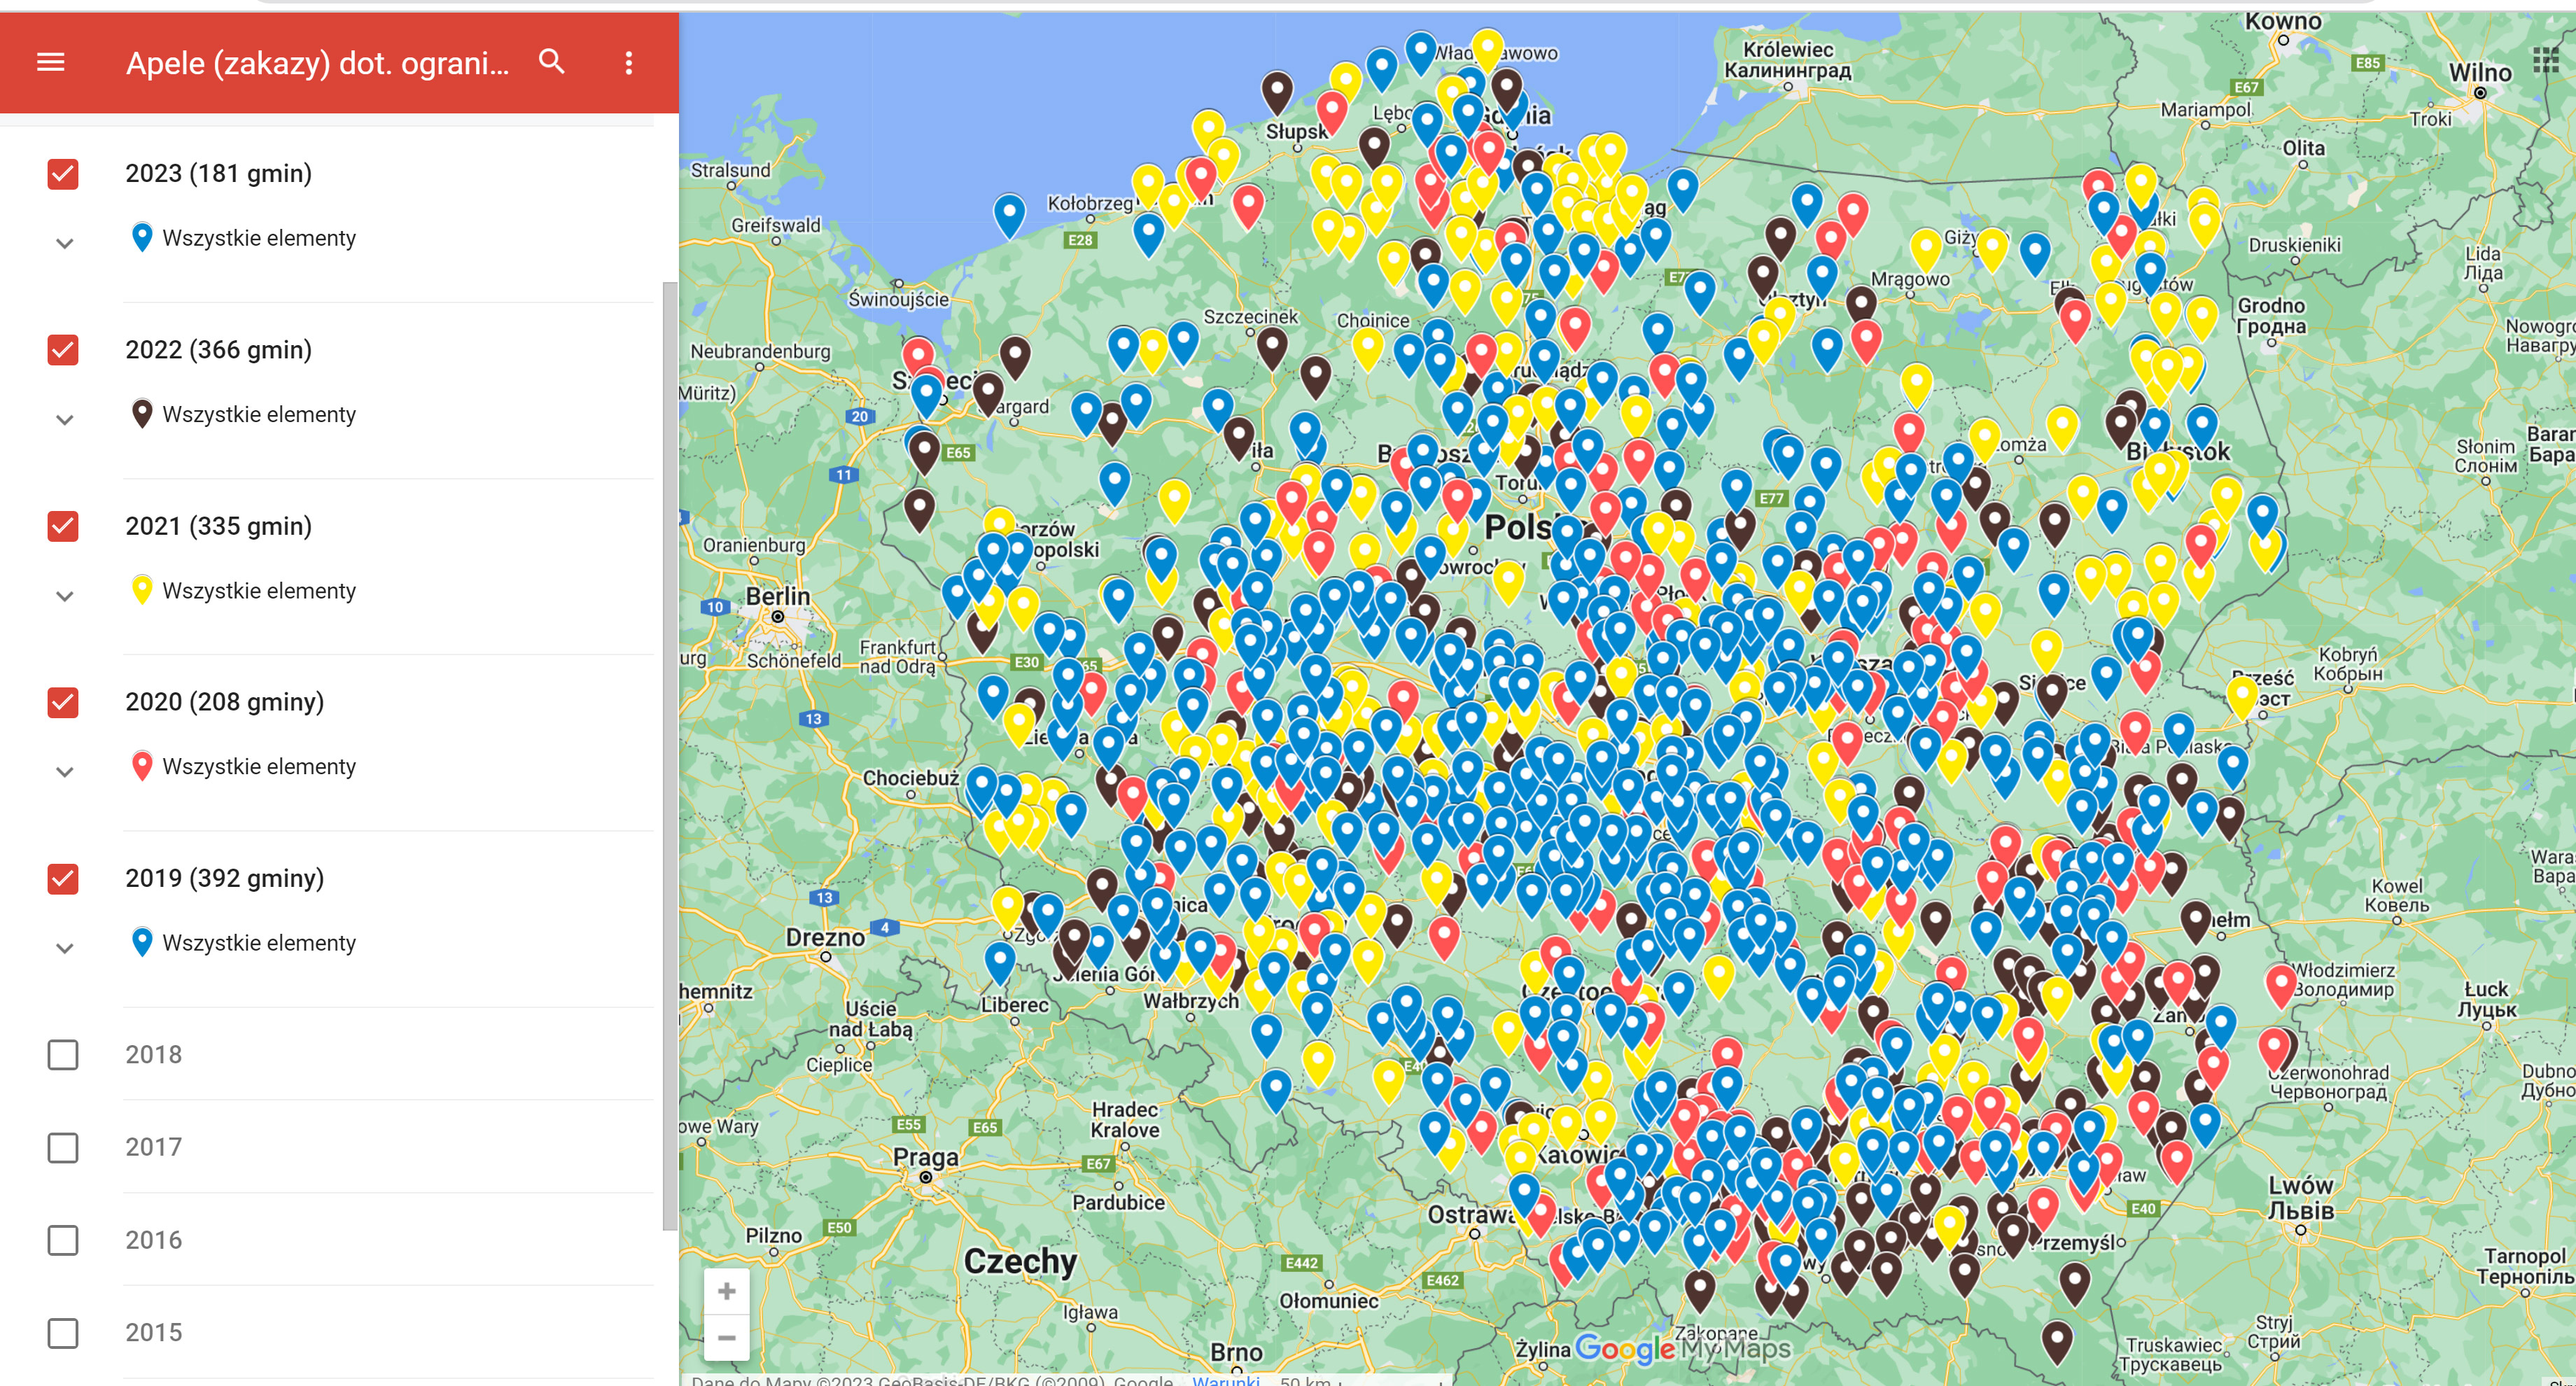The width and height of the screenshot is (2576, 1386).
Task: Expand the 2023 layer elements chevron
Action: coord(65,243)
